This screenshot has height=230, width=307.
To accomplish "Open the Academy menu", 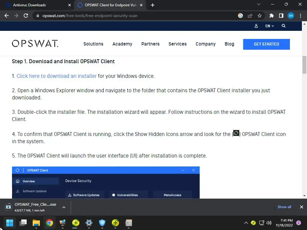I will pyautogui.click(x=122, y=44).
